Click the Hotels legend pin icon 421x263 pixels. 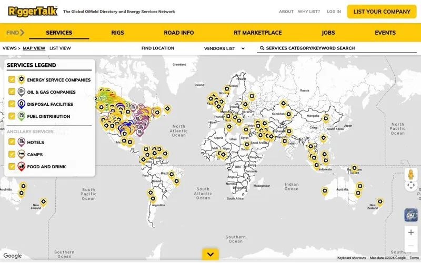click(22, 141)
